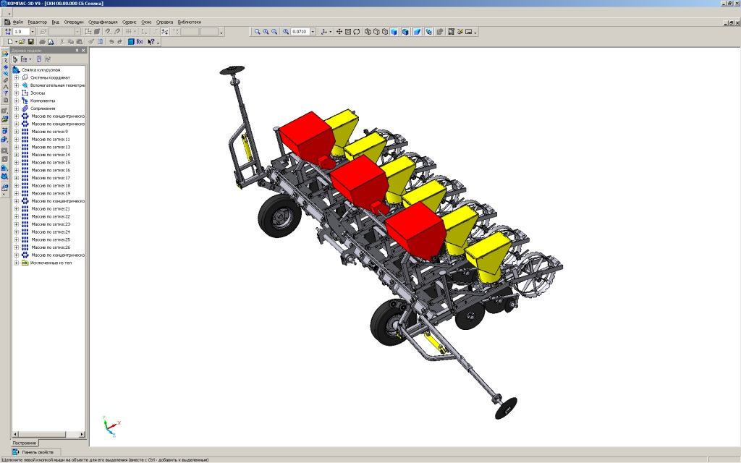Save the document with the floppy icon
The height and width of the screenshot is (463, 741).
click(x=31, y=42)
